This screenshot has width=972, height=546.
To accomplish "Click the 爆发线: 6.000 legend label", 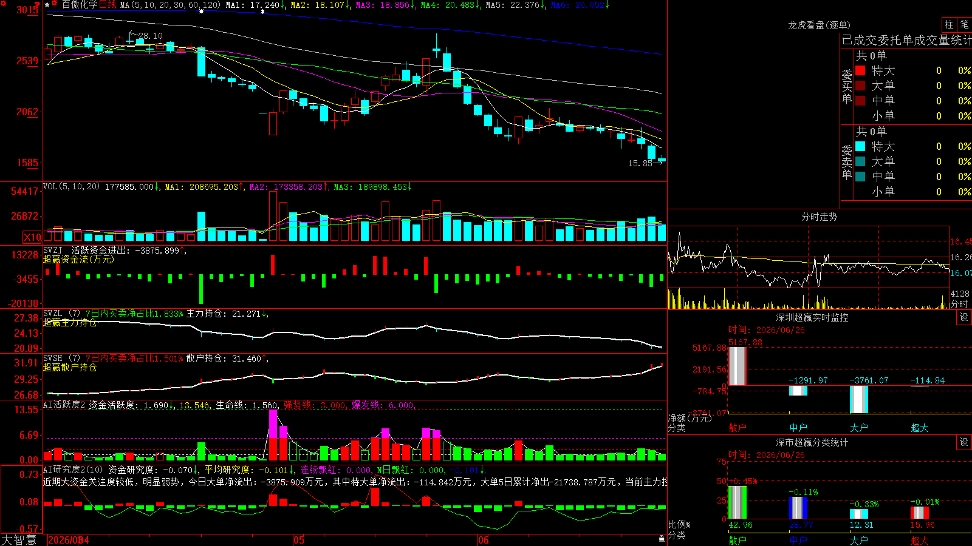I will (x=383, y=405).
